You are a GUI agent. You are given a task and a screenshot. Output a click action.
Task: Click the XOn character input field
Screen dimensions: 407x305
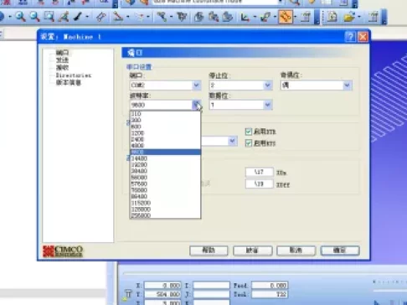(259, 172)
